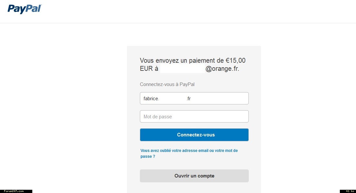Click the Ouvrir un compte button
The width and height of the screenshot is (356, 193).
(x=194, y=176)
